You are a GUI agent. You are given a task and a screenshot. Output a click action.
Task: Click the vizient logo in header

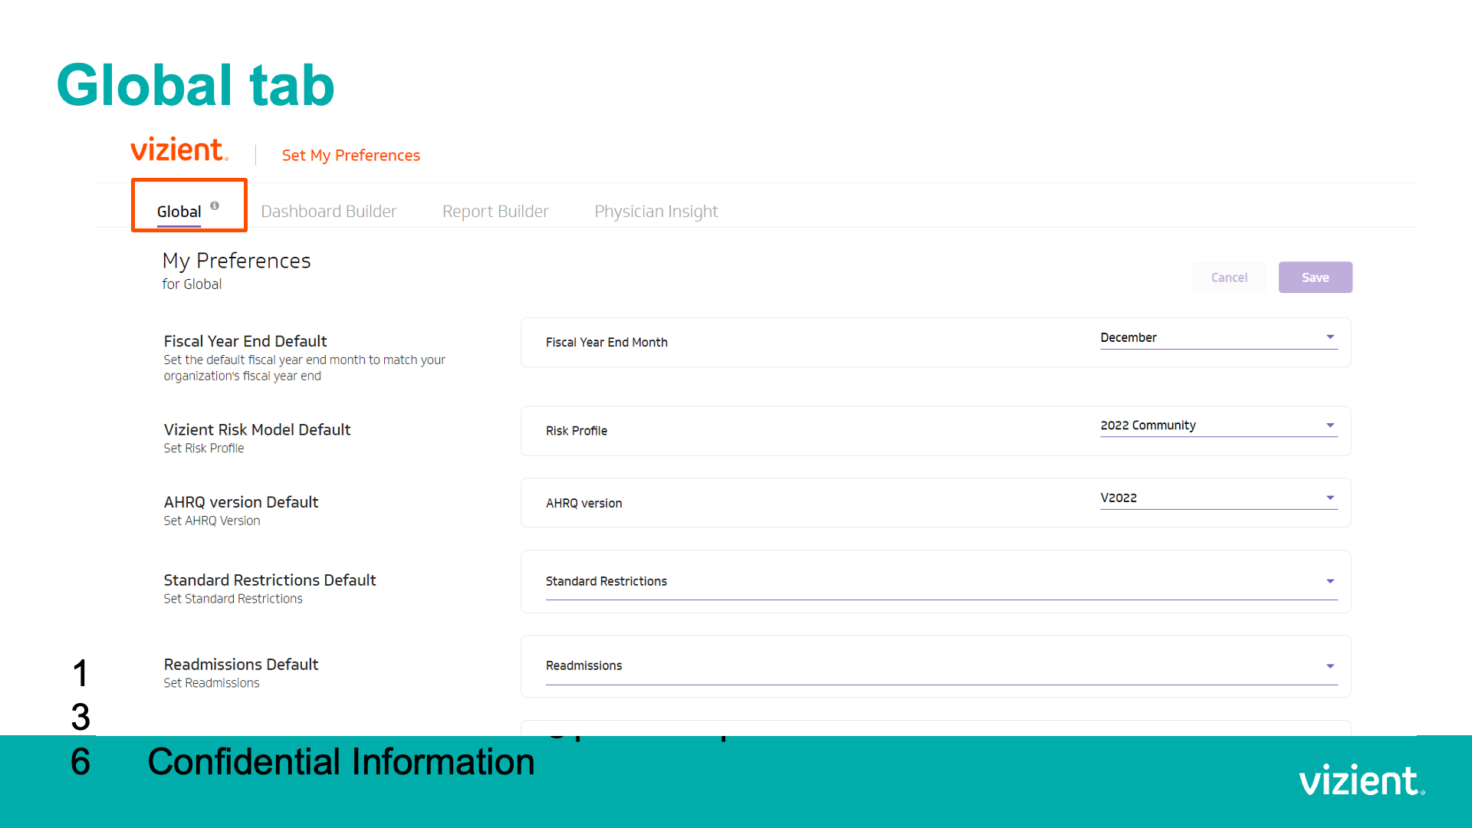pos(179,149)
